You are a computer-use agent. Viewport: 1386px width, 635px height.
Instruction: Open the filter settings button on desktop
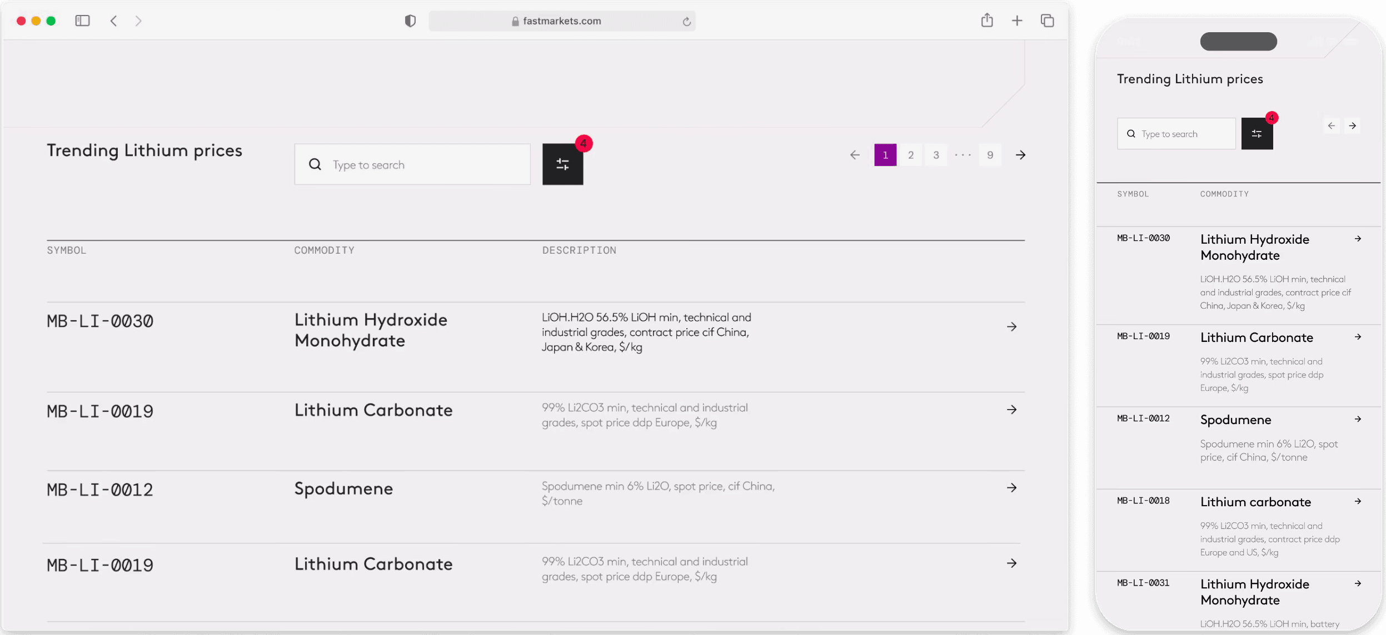[x=562, y=164]
